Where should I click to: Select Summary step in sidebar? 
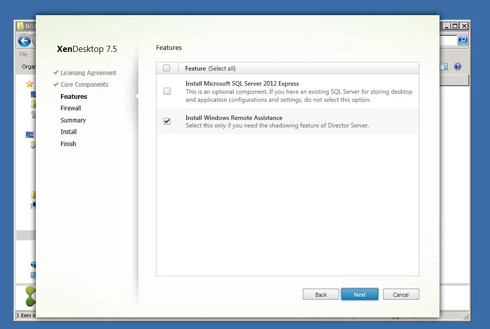tap(73, 120)
